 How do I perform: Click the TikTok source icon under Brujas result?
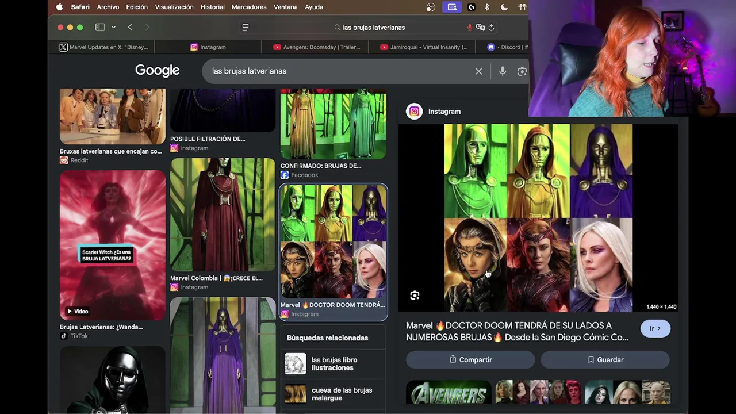(64, 336)
